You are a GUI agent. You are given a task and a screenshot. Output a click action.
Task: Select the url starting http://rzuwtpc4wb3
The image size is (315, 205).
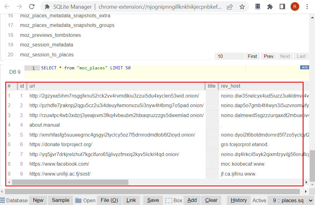tap(117, 116)
